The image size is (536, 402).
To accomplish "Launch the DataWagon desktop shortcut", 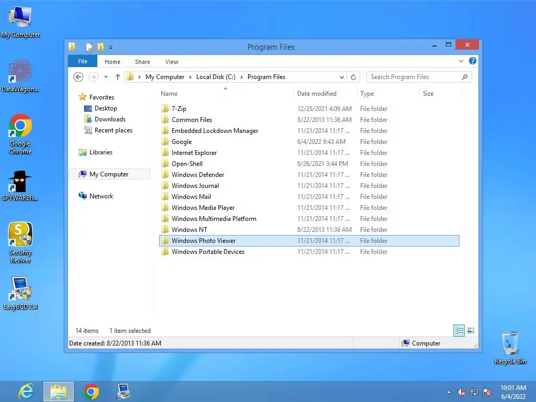I will [x=20, y=75].
